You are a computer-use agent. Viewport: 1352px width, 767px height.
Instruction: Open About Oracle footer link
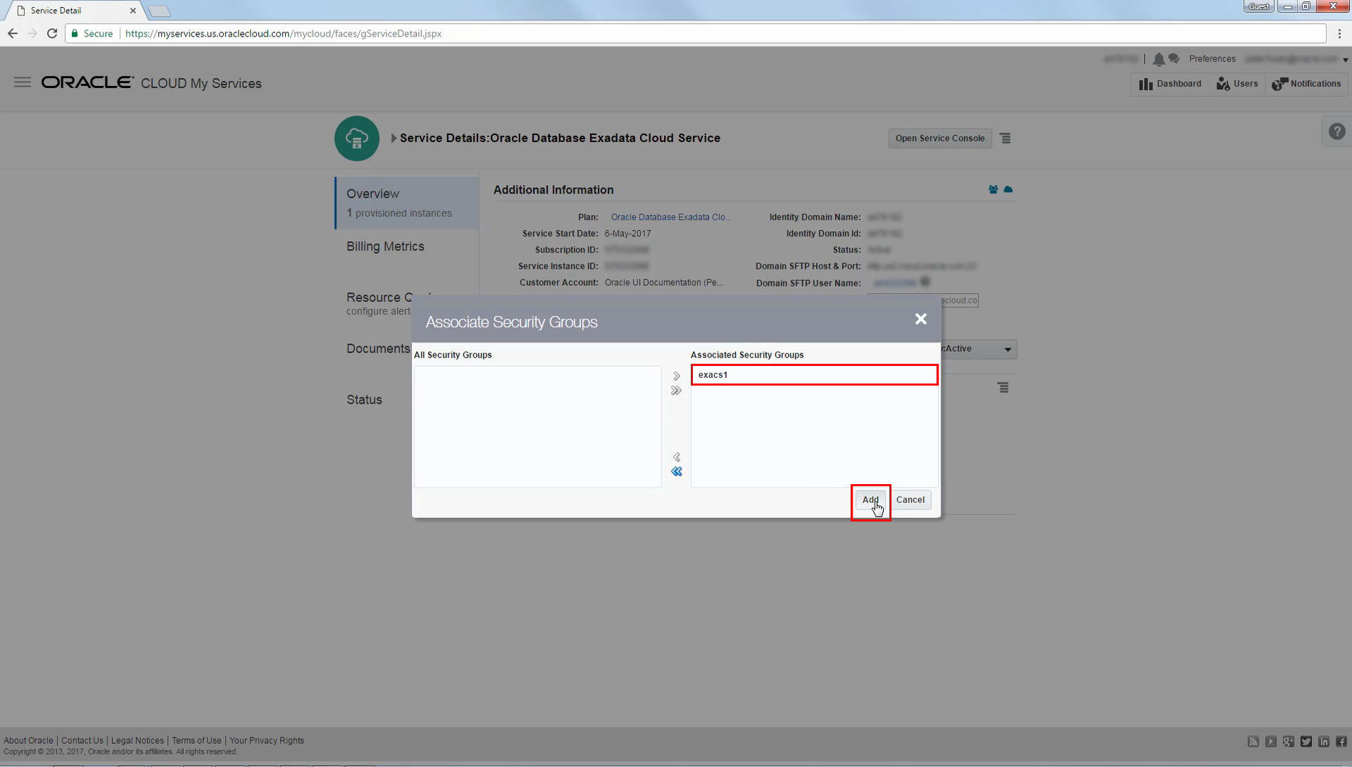click(x=28, y=741)
